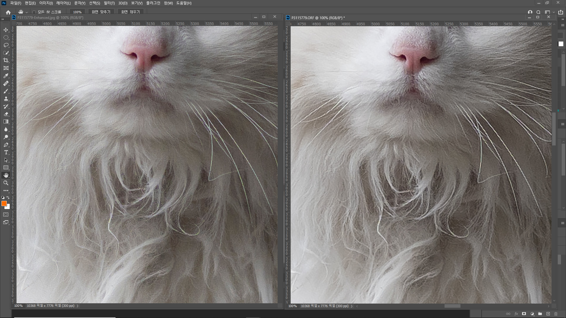Enable the 모든 창 스크롤 checkbox
The height and width of the screenshot is (318, 566).
click(34, 12)
